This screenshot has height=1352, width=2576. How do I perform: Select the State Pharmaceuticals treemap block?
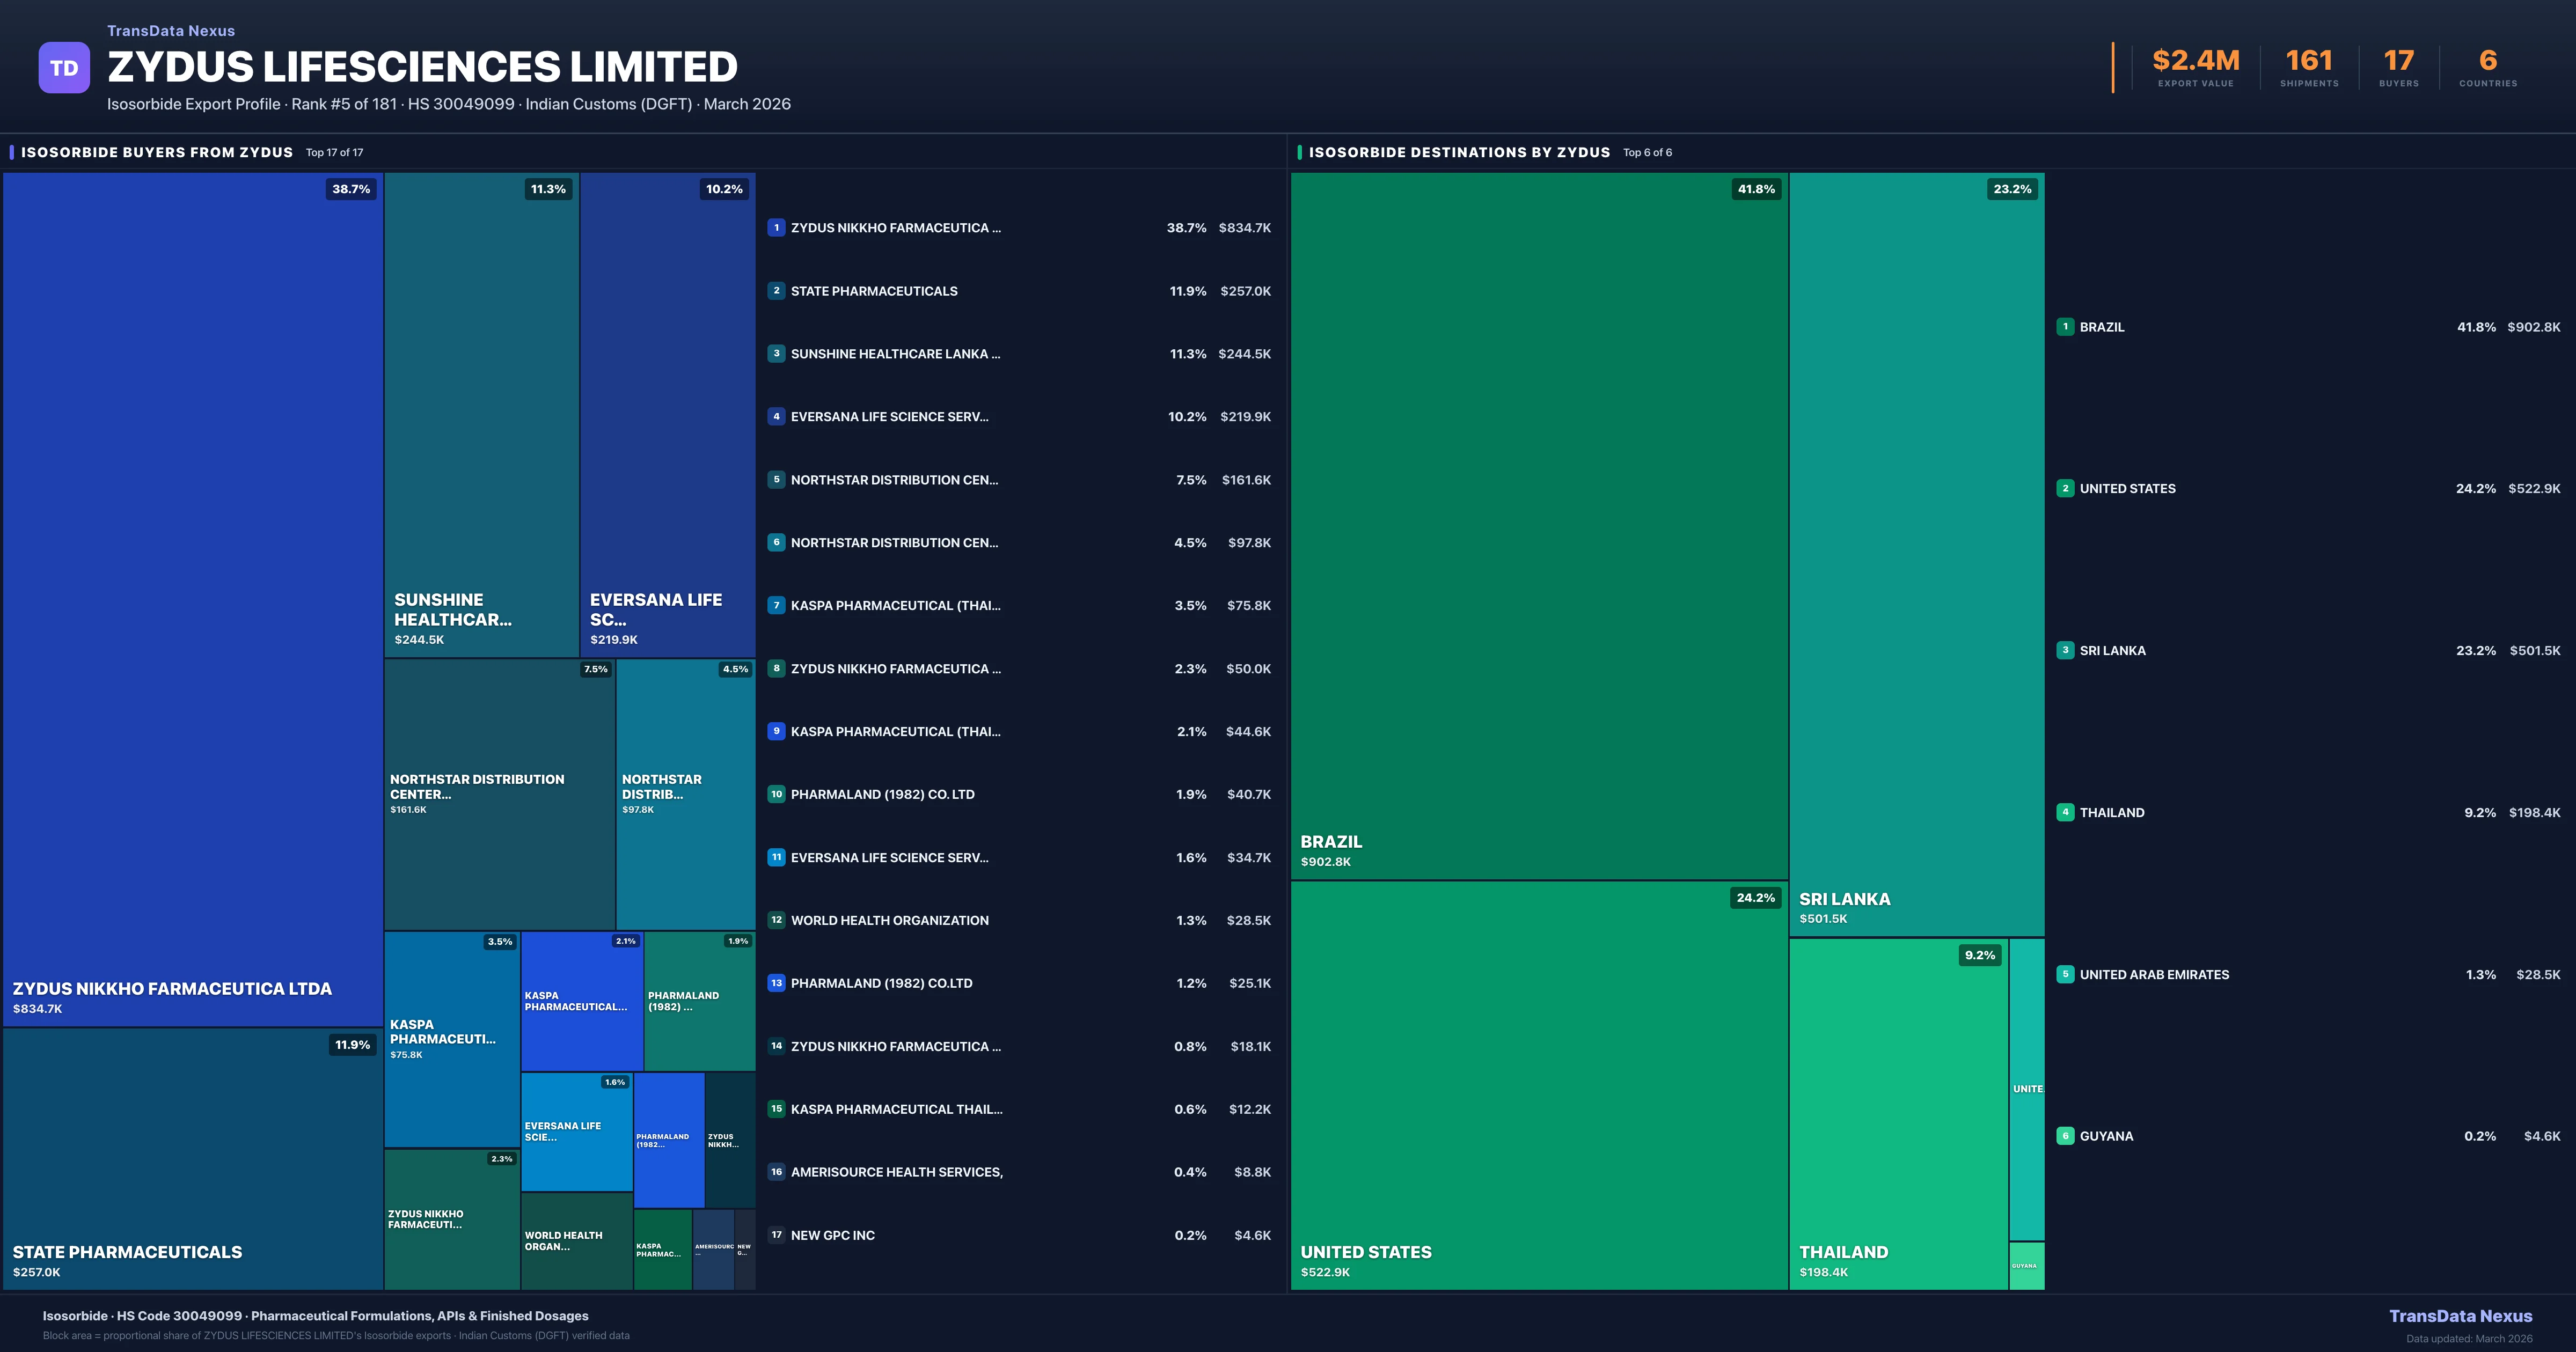(x=192, y=1160)
